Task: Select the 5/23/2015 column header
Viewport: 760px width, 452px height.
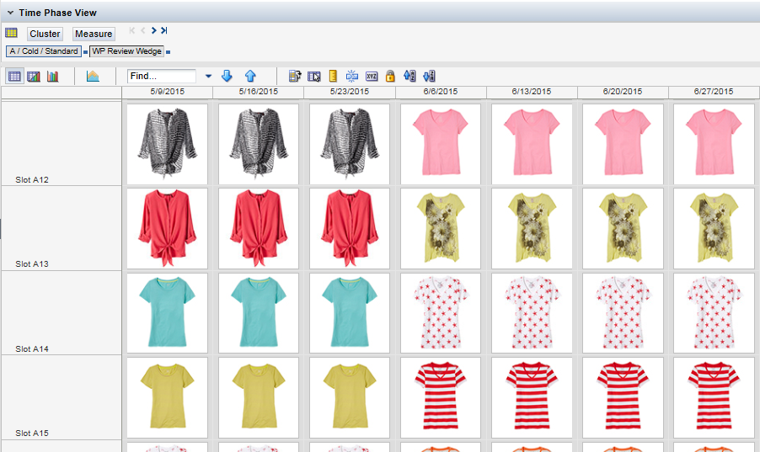Action: pyautogui.click(x=350, y=92)
